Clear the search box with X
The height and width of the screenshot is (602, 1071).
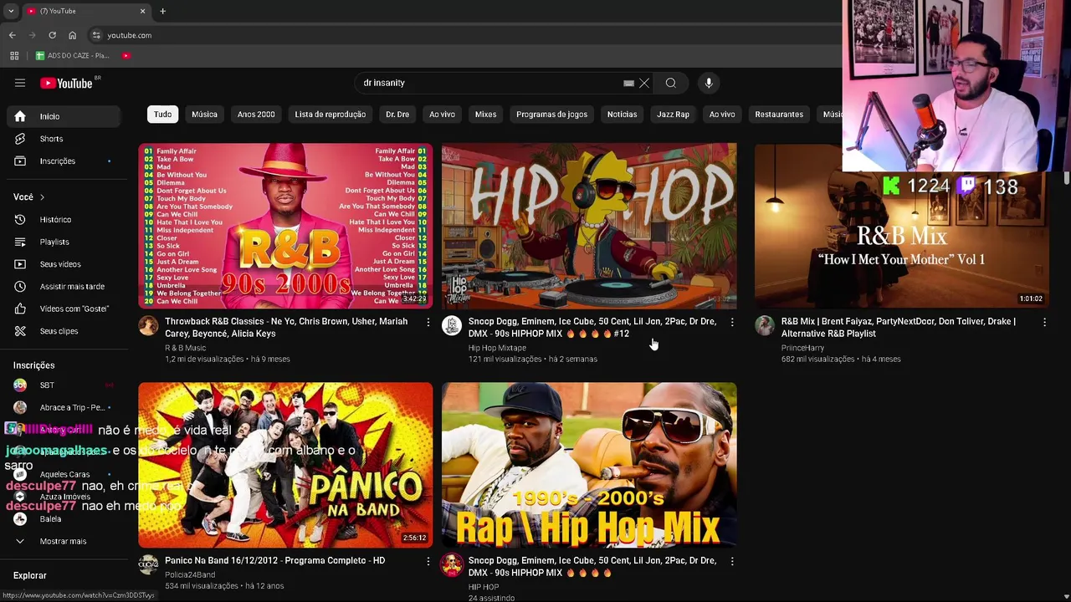(644, 83)
